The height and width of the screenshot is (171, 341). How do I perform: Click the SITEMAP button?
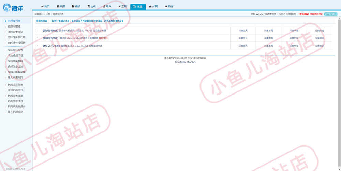(330, 14)
